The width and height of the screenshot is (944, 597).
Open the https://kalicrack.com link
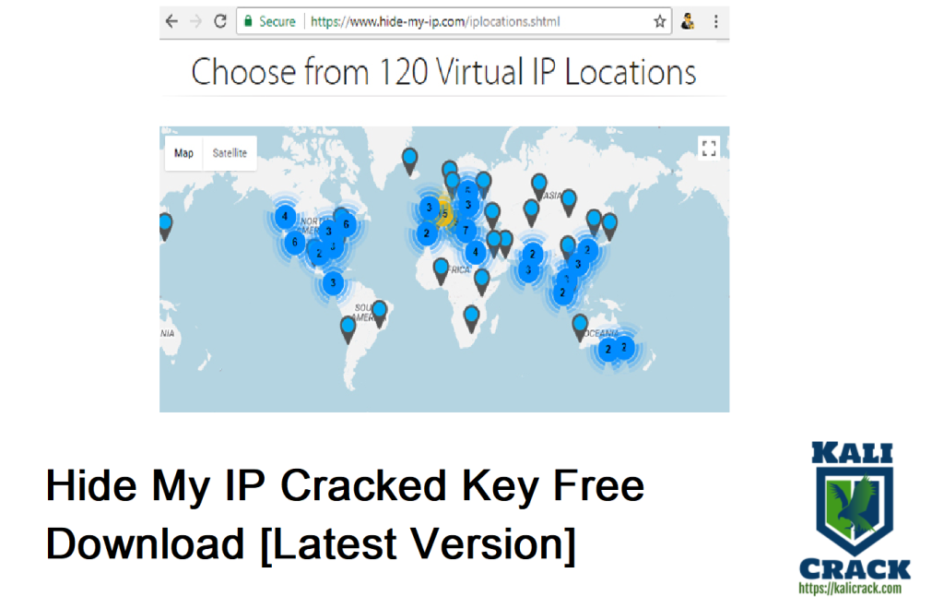(x=850, y=589)
